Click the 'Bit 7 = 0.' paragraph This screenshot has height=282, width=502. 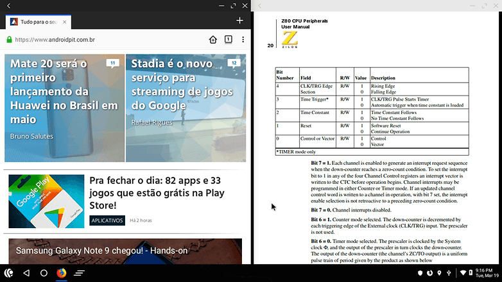tap(351, 210)
